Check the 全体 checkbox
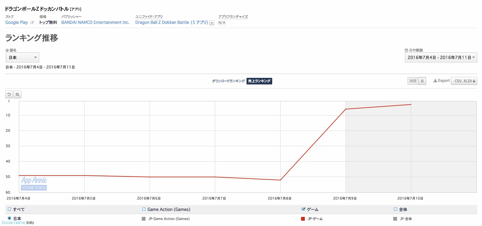 coord(395,209)
